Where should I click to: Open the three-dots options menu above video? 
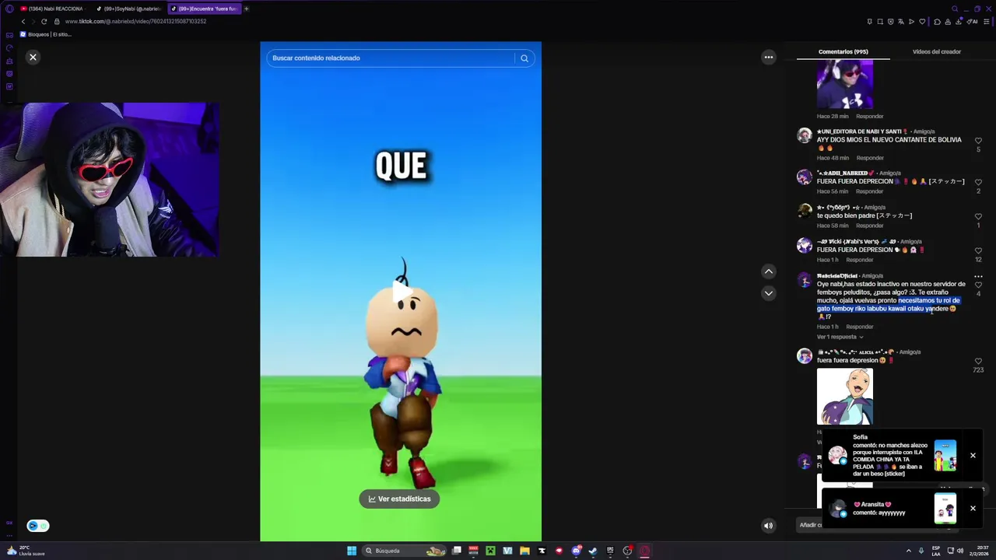click(x=769, y=57)
